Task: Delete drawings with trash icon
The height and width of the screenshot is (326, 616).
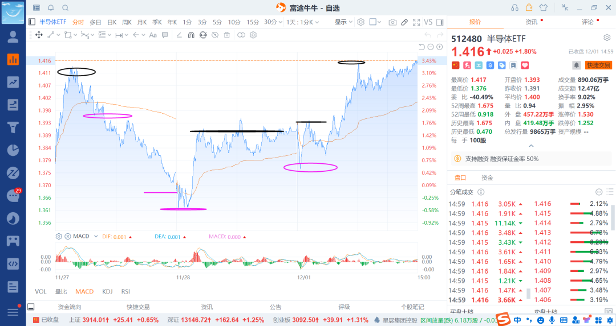Action: [226, 35]
